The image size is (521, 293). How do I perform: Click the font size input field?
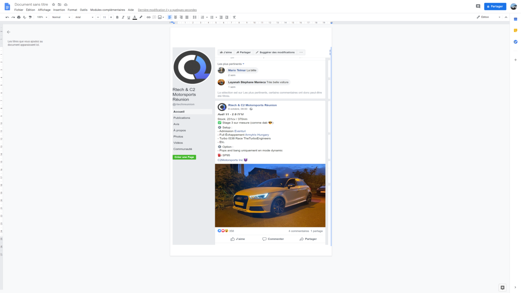click(104, 17)
